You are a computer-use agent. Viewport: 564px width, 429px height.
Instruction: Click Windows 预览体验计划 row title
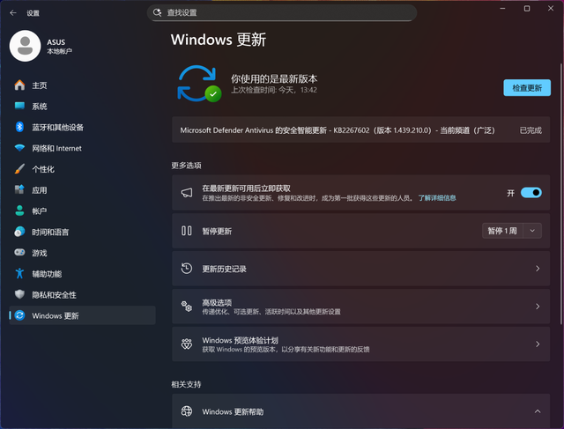240,340
